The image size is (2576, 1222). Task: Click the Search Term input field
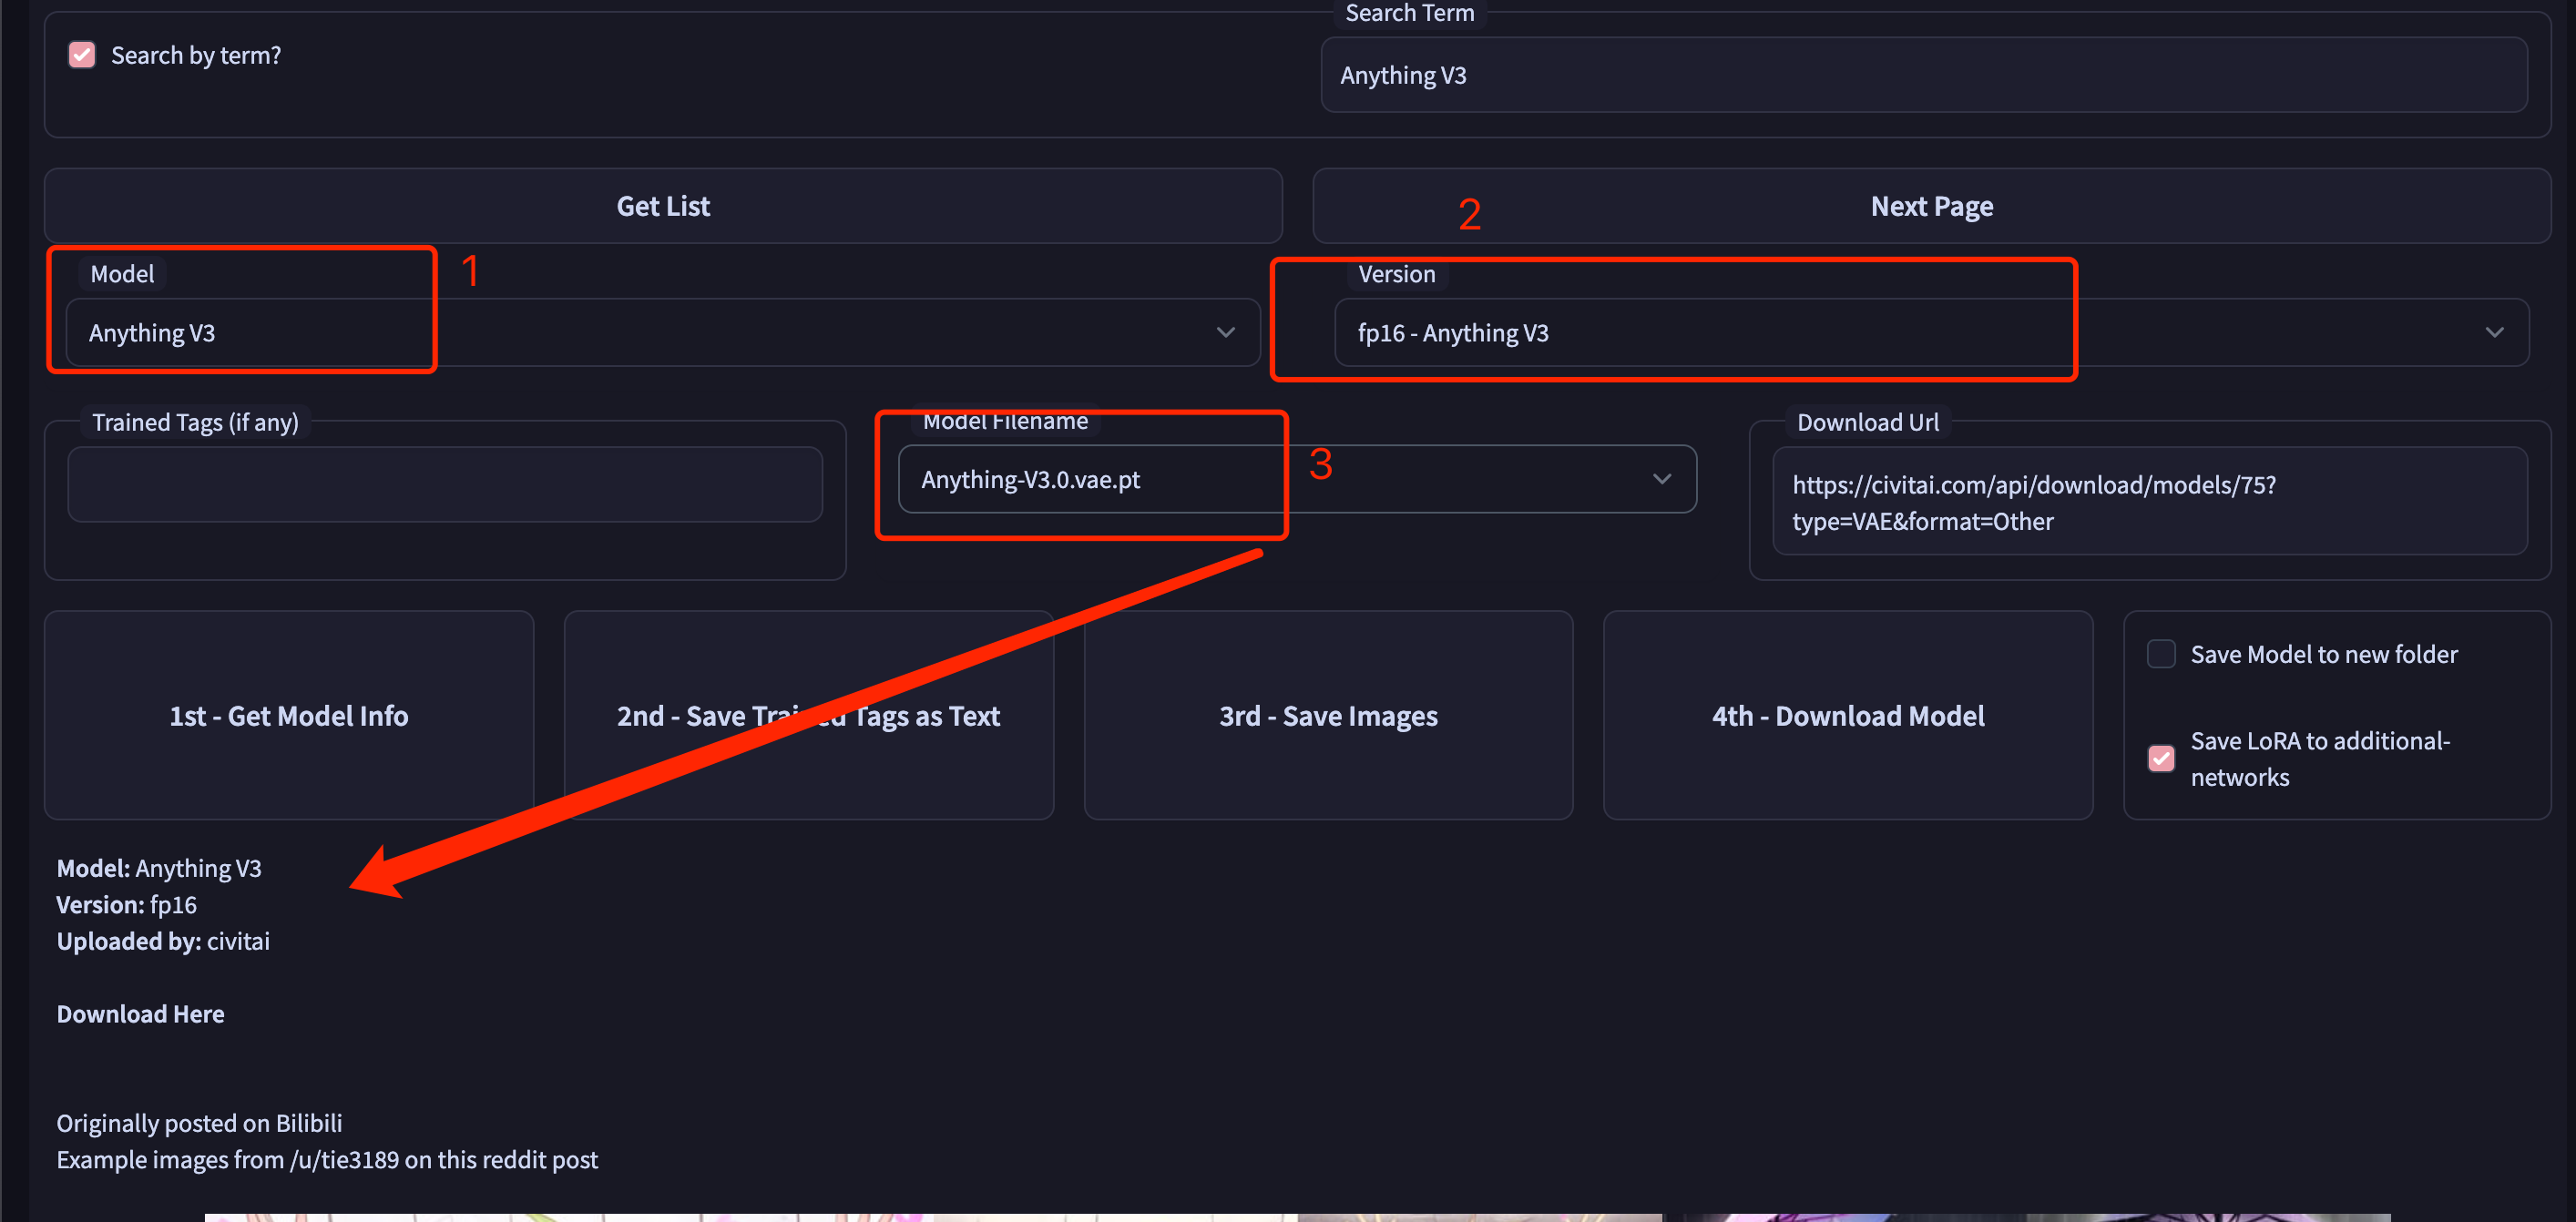[x=1923, y=76]
